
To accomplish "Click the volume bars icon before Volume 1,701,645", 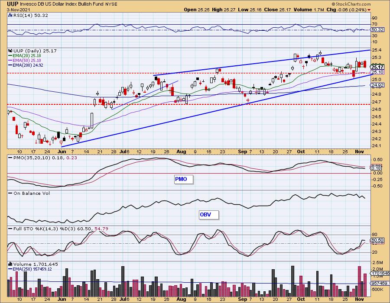I will (10, 264).
